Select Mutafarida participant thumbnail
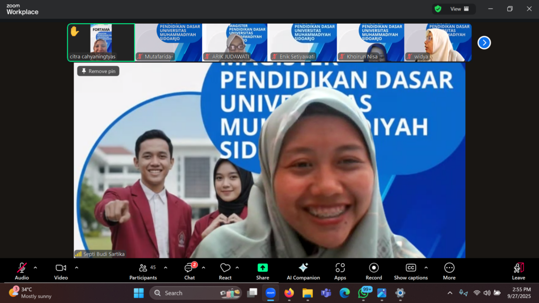The height and width of the screenshot is (303, 539). pos(168,43)
